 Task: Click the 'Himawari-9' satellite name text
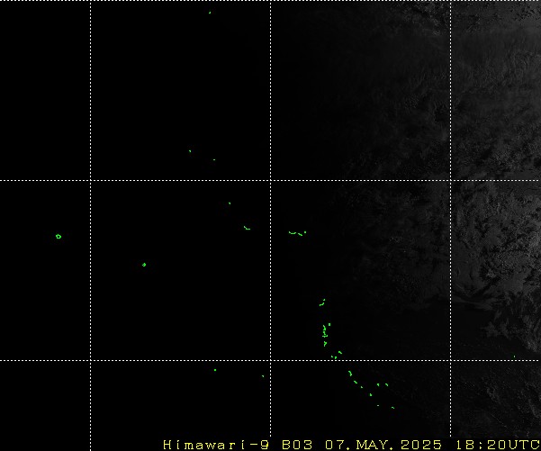[216, 445]
